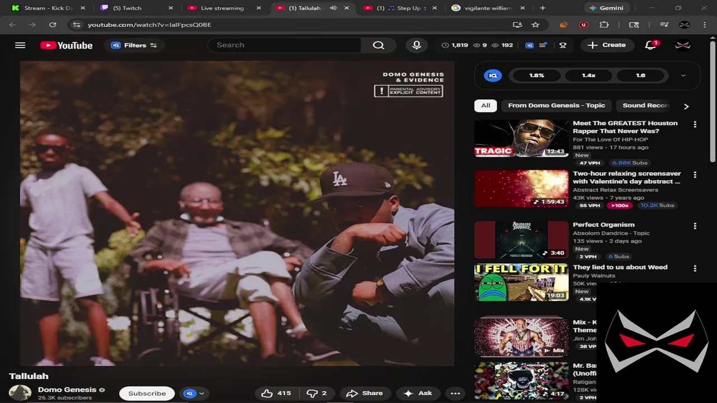
Task: Open the Greatest Houston Rapper video thumbnail
Action: pyautogui.click(x=522, y=138)
